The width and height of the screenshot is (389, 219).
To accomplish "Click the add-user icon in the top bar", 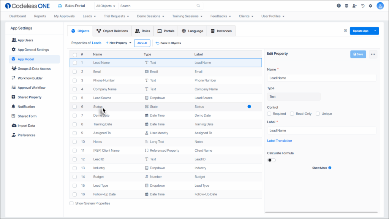I will 354,5.
